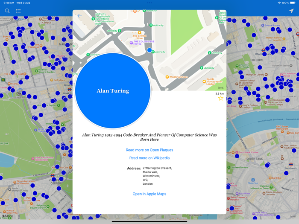Tap the Marble Arch landmark icon

[20, 92]
